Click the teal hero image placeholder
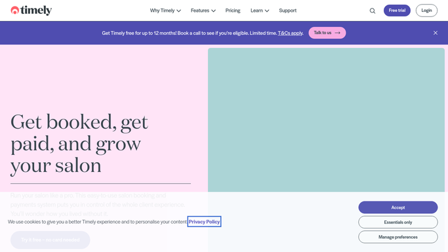The height and width of the screenshot is (252, 448). tap(326, 120)
